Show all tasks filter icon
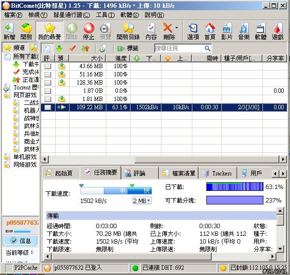The width and height of the screenshot is (290, 275). click(x=47, y=48)
